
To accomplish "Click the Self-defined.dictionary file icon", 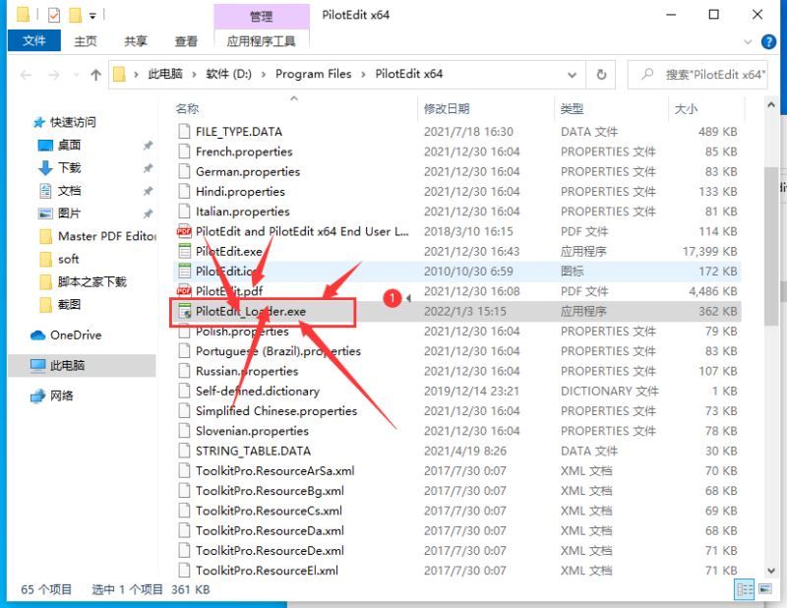I will (x=184, y=392).
